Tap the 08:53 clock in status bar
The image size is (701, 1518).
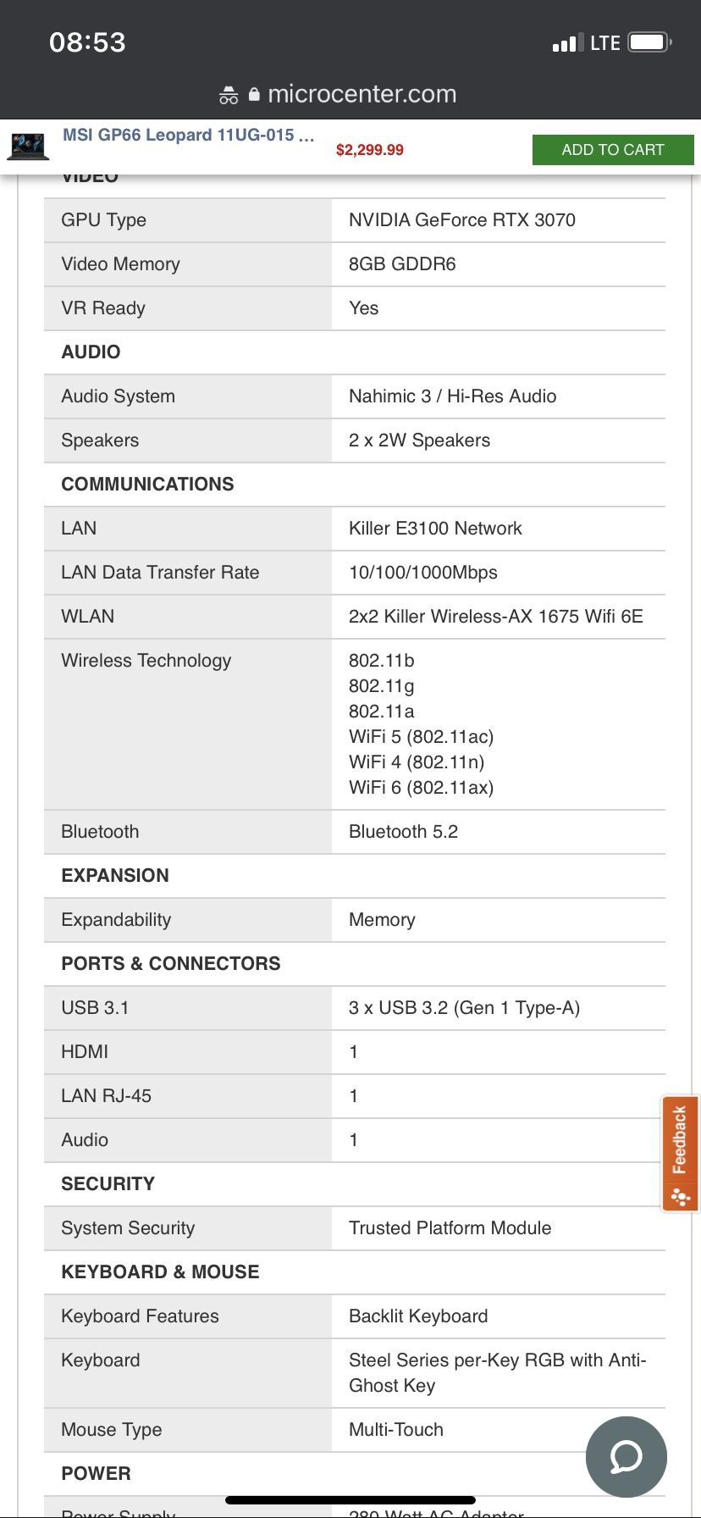pos(87,42)
